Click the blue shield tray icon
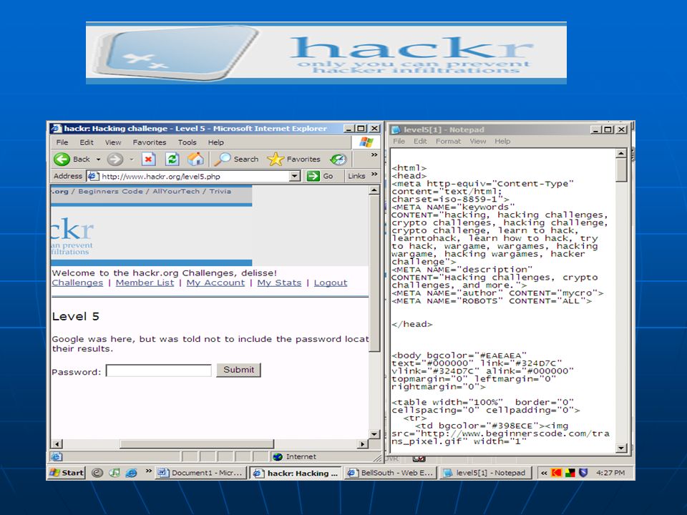The image size is (687, 515). 583,473
